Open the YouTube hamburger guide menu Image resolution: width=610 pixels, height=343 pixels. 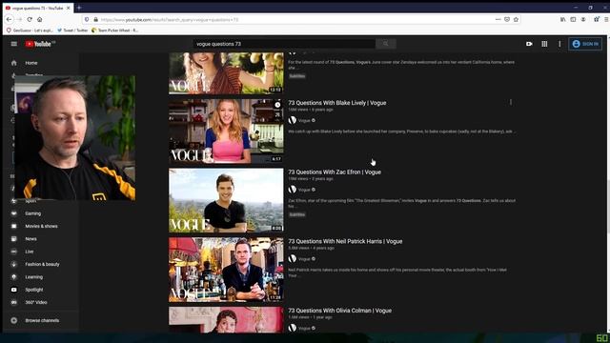(x=14, y=44)
